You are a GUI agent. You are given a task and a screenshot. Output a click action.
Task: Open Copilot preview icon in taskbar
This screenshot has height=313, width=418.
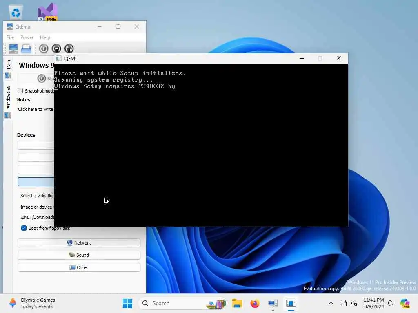coord(405,303)
